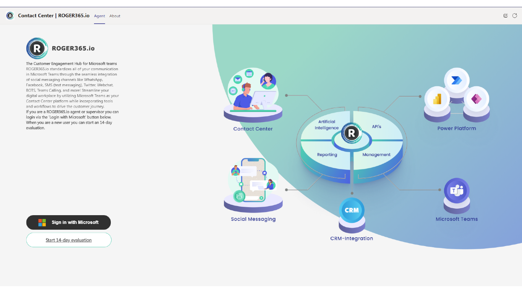Click the Management segment label
Viewport: 522px width, 293px height.
click(376, 155)
